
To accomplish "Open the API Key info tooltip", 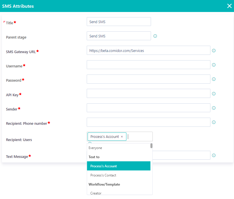I will (214, 93).
